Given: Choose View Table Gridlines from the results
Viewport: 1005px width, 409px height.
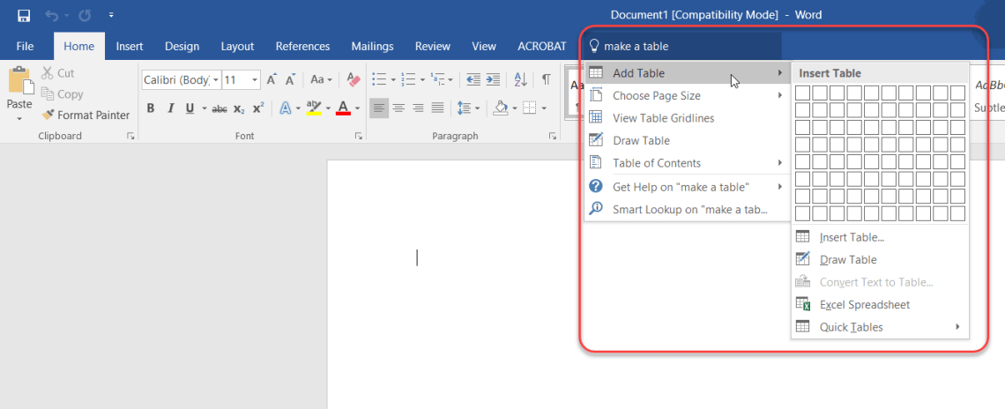Looking at the screenshot, I should coord(663,118).
